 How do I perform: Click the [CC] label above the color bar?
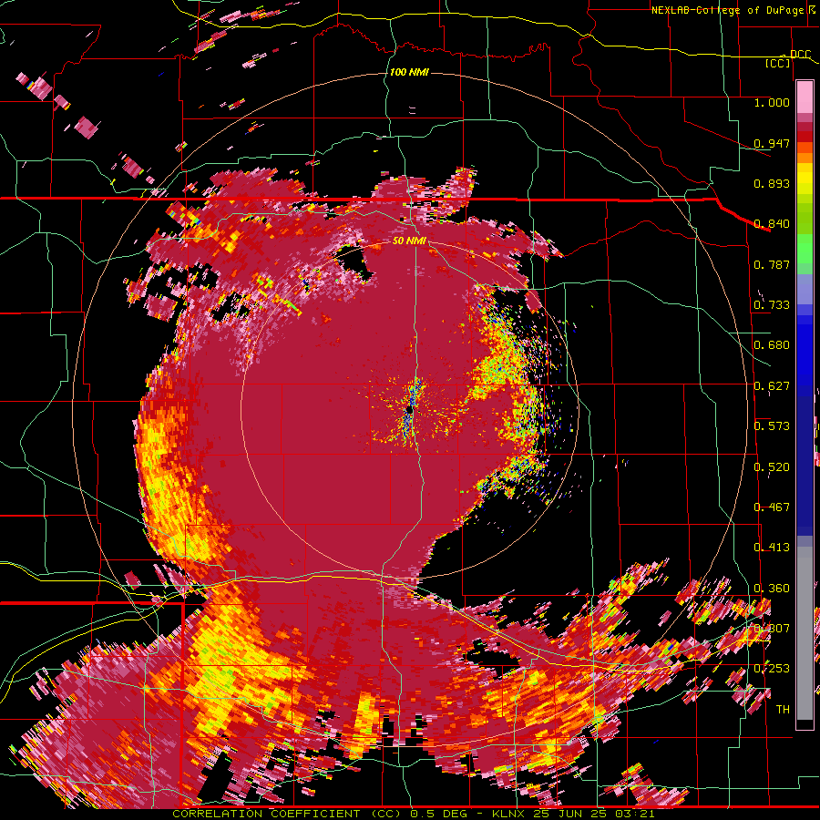[778, 63]
